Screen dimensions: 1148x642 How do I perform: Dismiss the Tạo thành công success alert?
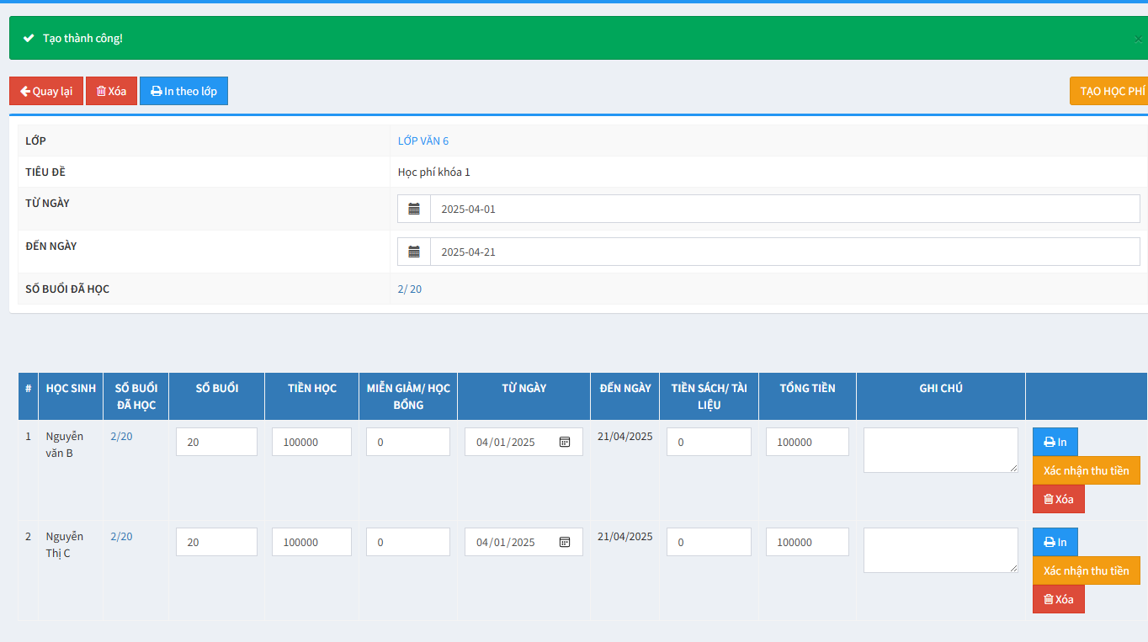pos(1138,39)
